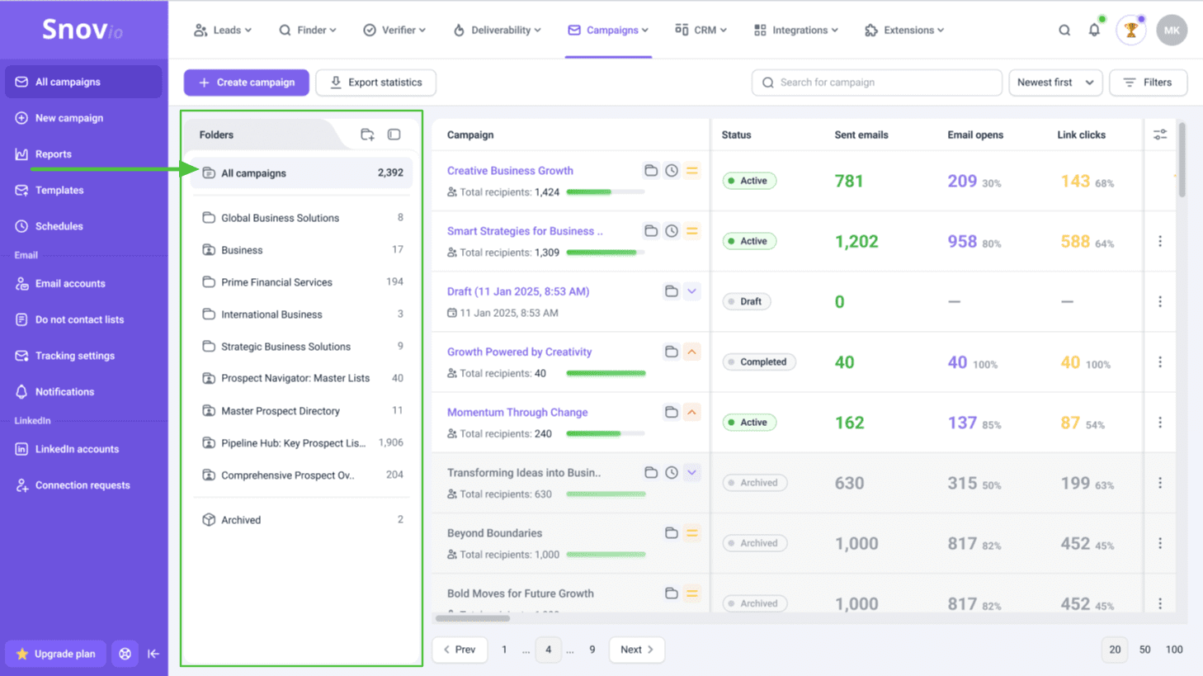This screenshot has width=1203, height=676.
Task: Open the Newest first sort dropdown
Action: tap(1055, 83)
